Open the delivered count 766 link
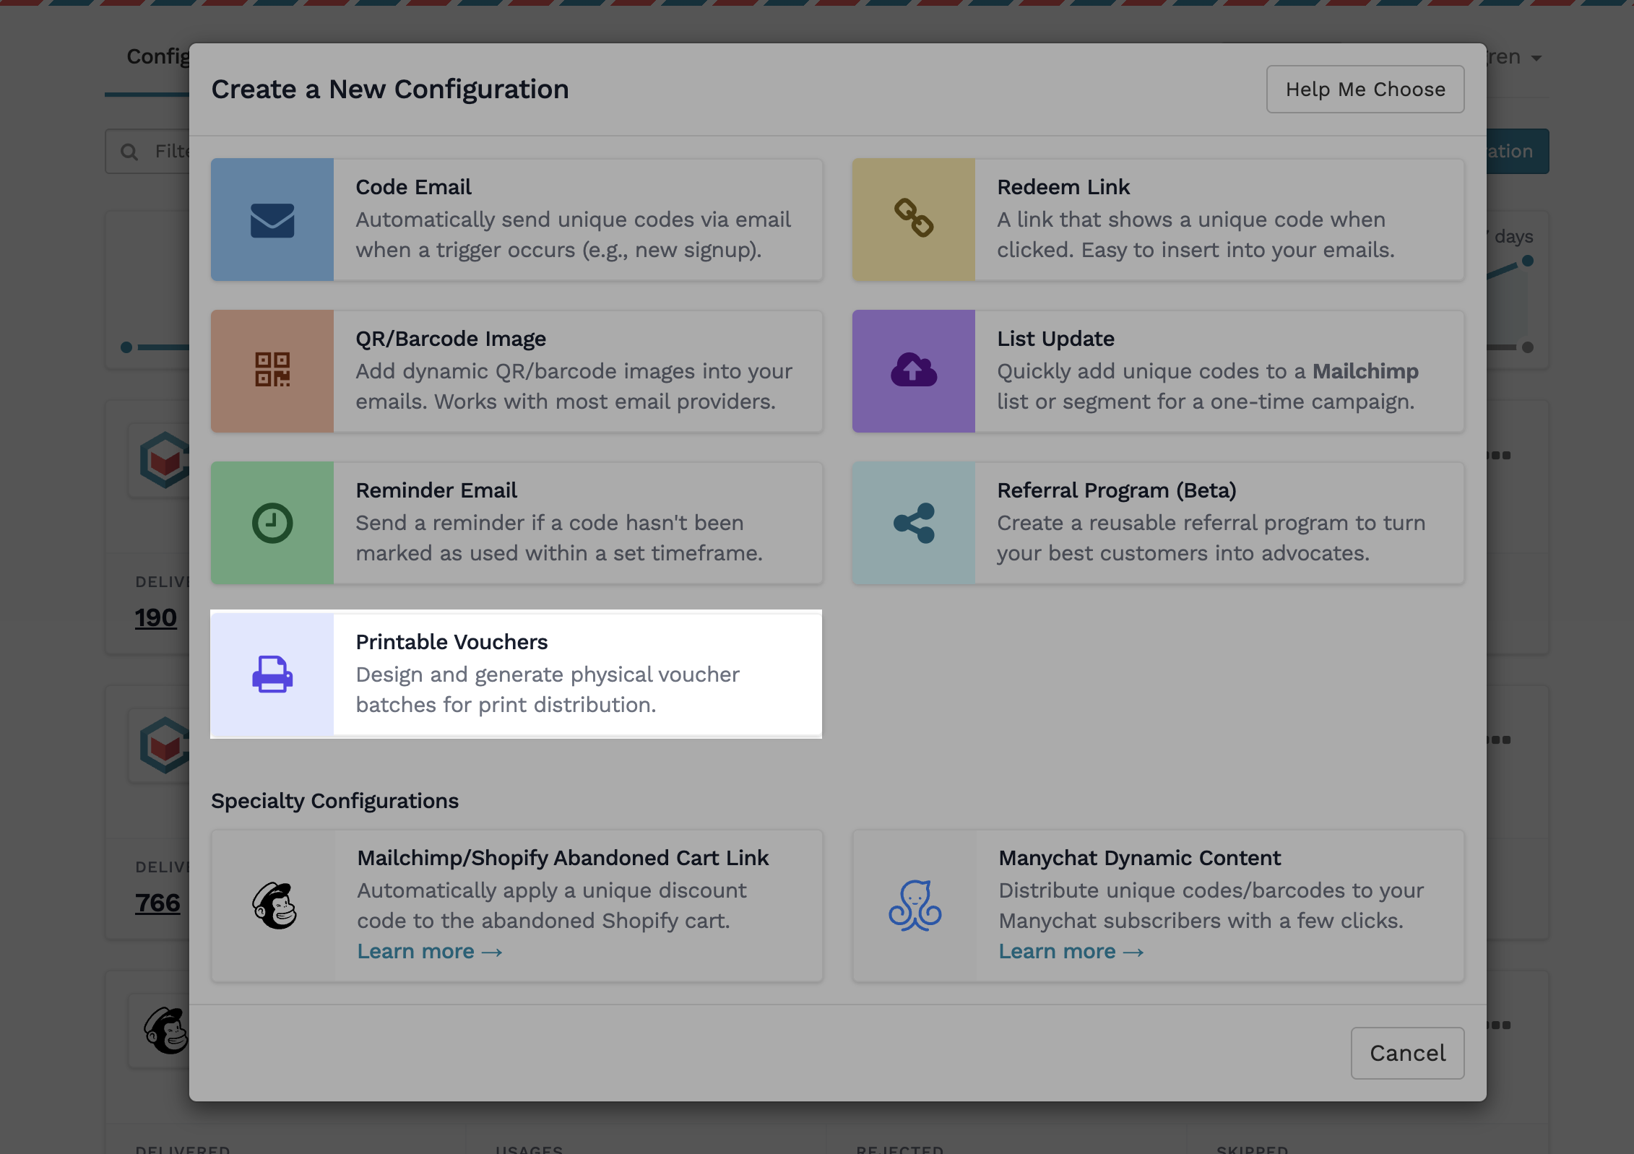Image resolution: width=1634 pixels, height=1154 pixels. [x=157, y=903]
